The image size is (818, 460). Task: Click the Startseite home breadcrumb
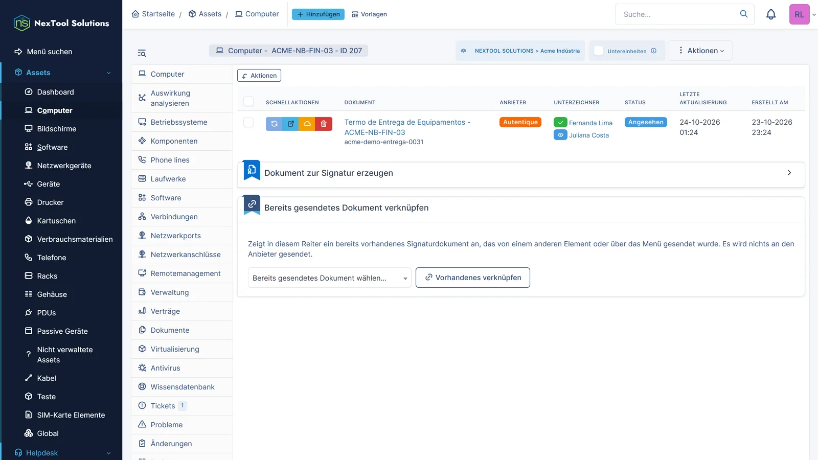tap(153, 14)
